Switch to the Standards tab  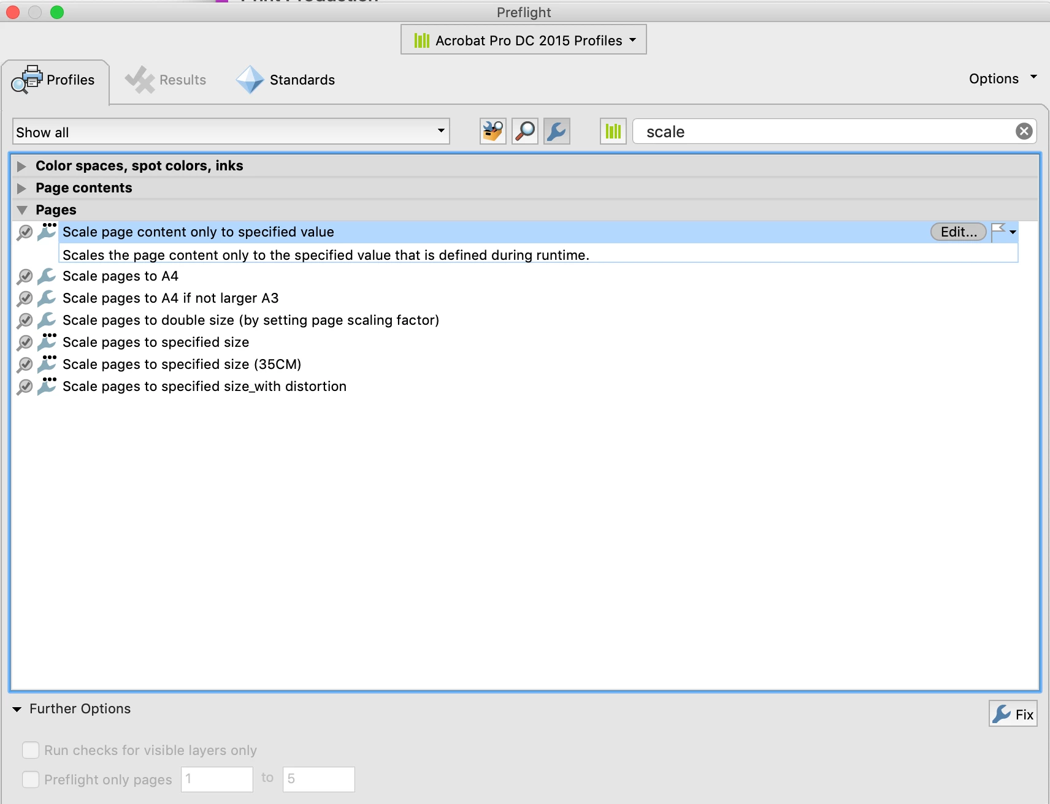click(286, 80)
